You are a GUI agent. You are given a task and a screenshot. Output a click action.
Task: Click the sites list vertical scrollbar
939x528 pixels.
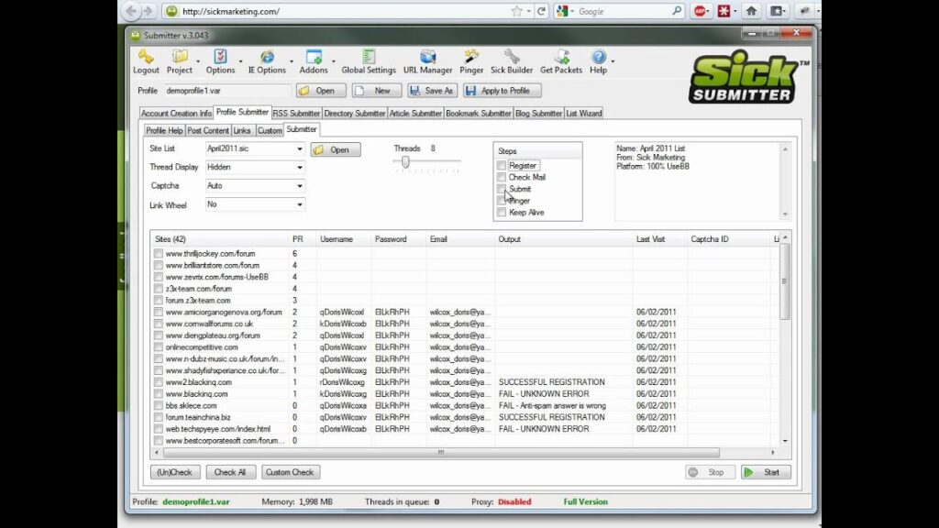click(785, 281)
